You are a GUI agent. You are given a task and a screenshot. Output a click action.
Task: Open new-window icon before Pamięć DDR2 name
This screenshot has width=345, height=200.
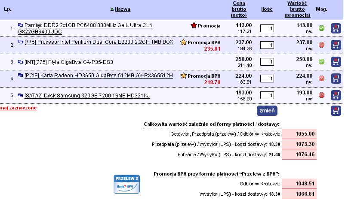21,25
